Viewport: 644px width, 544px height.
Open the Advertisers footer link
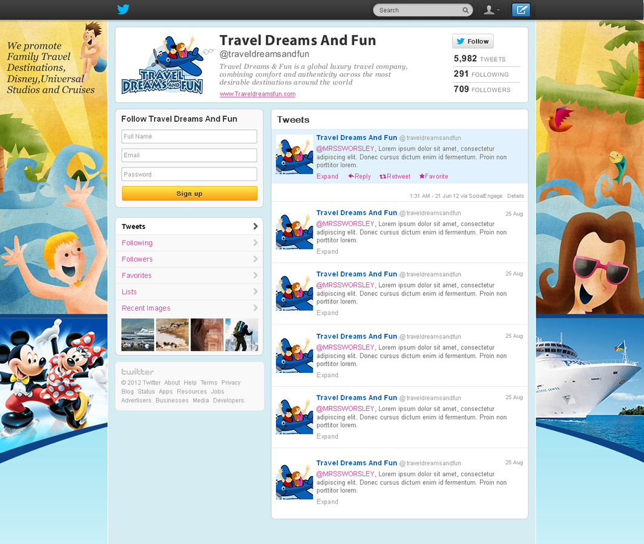[136, 400]
